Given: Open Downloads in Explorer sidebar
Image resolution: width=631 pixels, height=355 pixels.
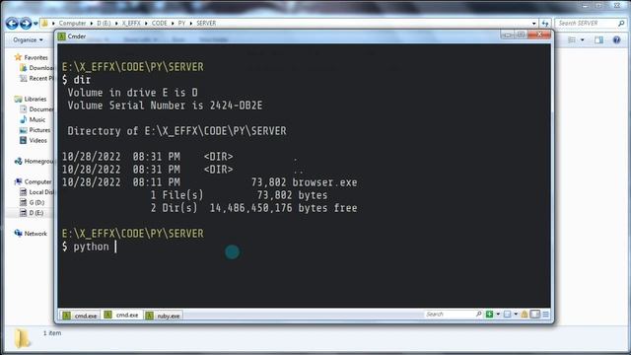Looking at the screenshot, I should pyautogui.click(x=41, y=68).
